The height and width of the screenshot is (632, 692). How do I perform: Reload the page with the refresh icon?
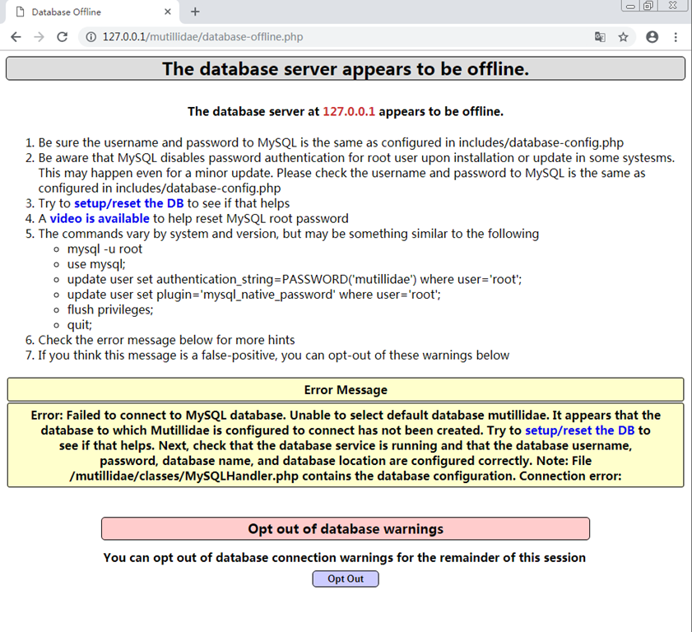63,37
